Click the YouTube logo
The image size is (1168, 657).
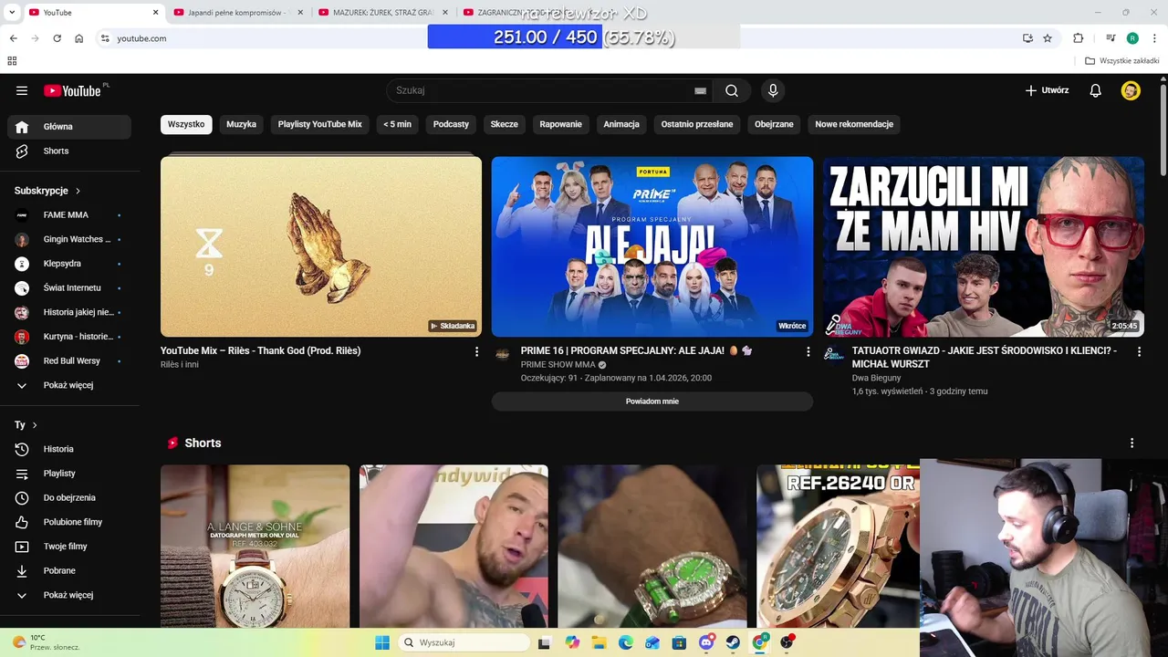click(72, 90)
